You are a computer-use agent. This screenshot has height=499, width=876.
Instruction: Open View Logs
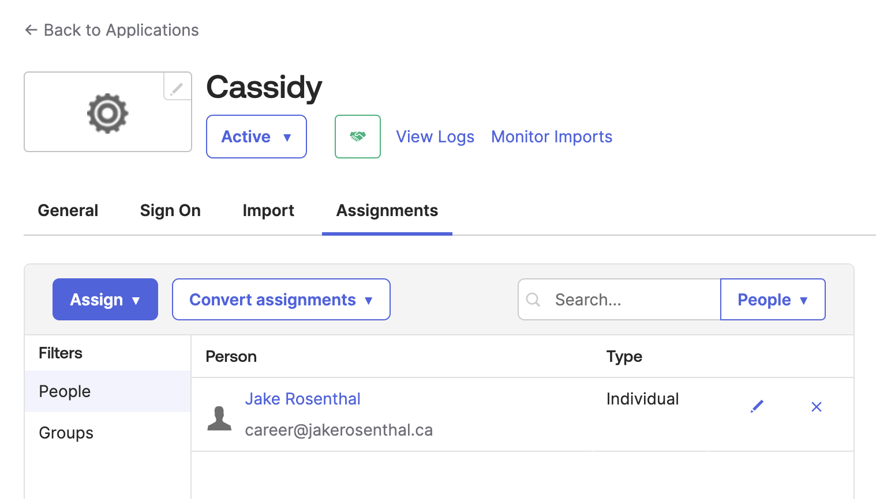[x=435, y=137]
